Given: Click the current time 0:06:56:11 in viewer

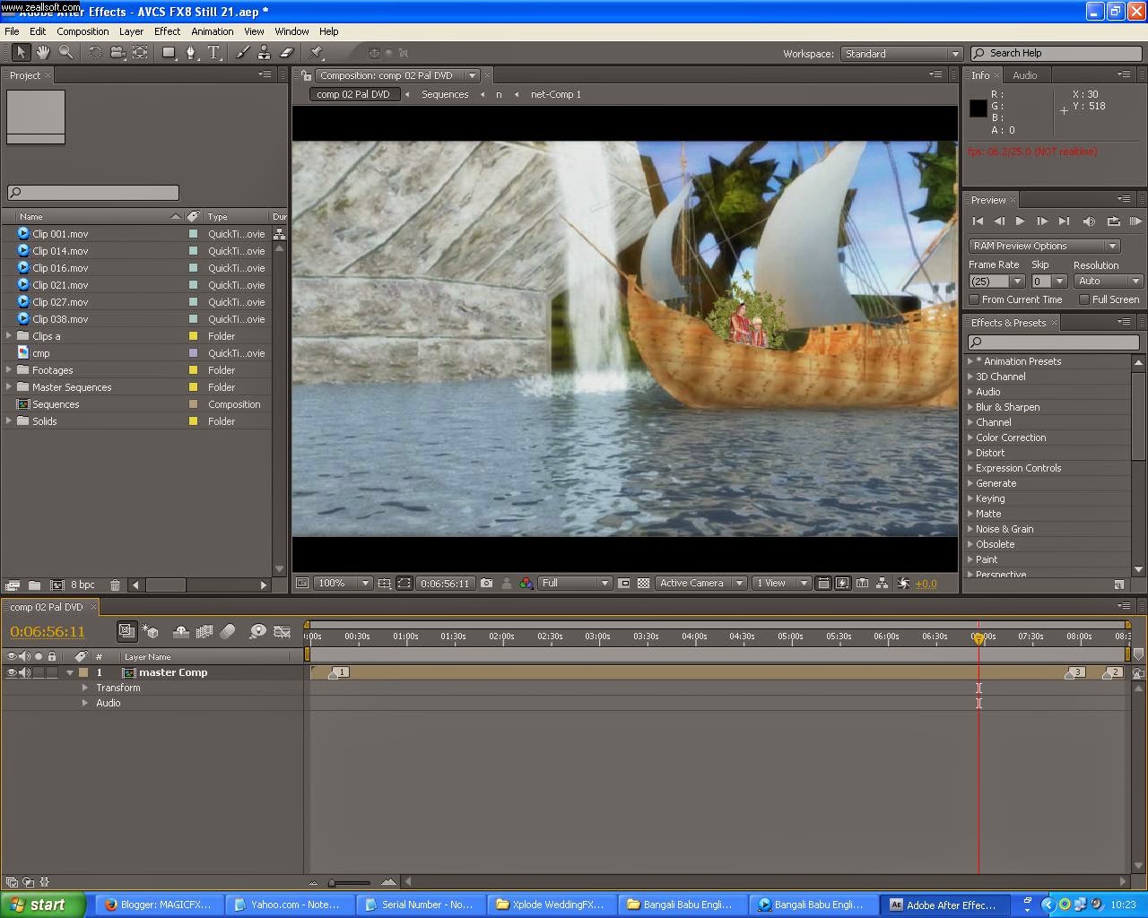Looking at the screenshot, I should click(x=445, y=583).
